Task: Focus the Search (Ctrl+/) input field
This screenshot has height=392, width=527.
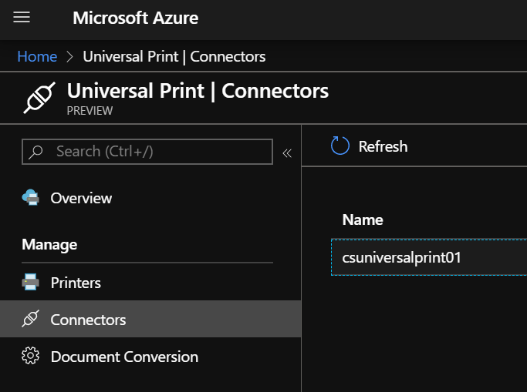Action: click(x=154, y=152)
